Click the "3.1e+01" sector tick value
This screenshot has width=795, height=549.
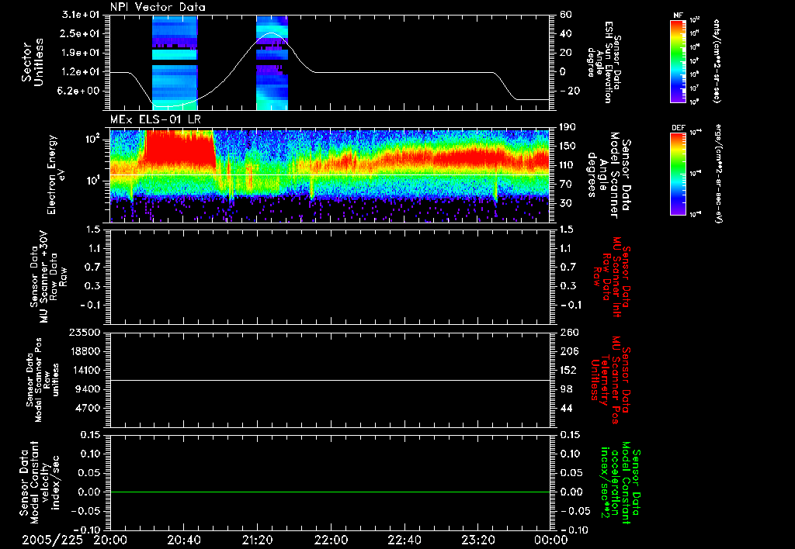[x=81, y=15]
